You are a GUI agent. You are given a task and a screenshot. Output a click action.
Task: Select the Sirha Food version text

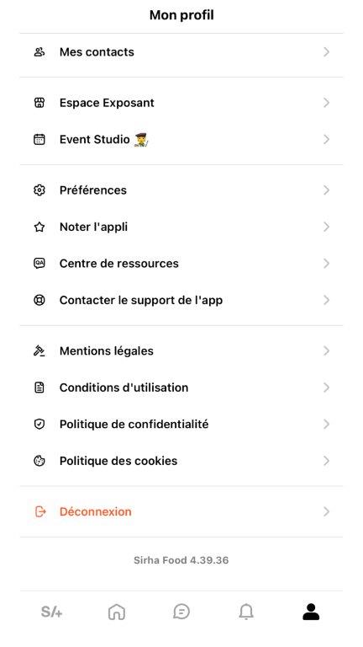click(181, 560)
